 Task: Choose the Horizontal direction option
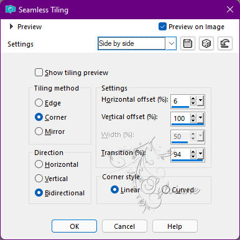pos(39,164)
